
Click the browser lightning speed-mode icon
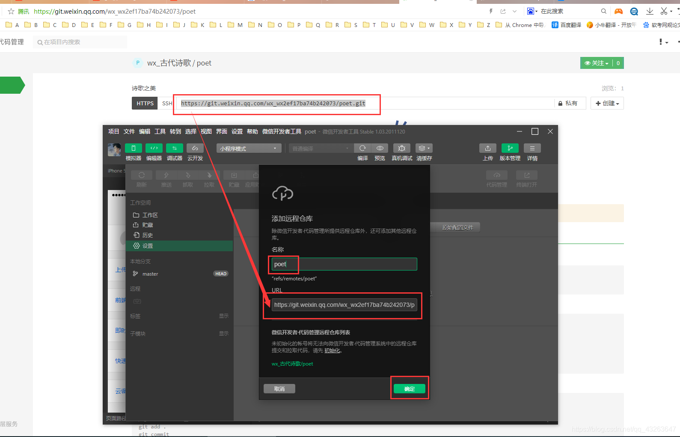(491, 11)
